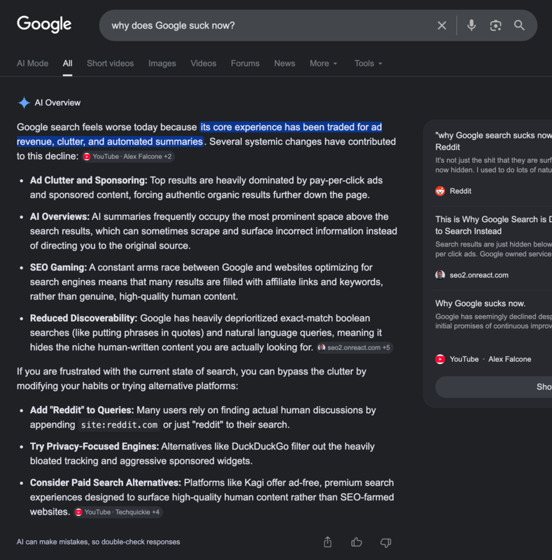The width and height of the screenshot is (552, 560).
Task: Click 'AI can make mistakes' disclaimer text
Action: click(98, 542)
